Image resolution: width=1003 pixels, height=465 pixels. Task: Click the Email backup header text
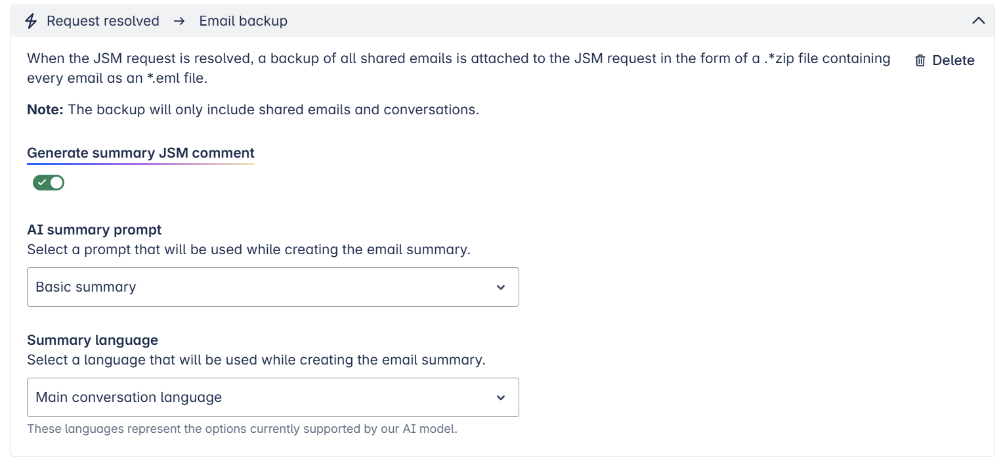click(x=244, y=21)
